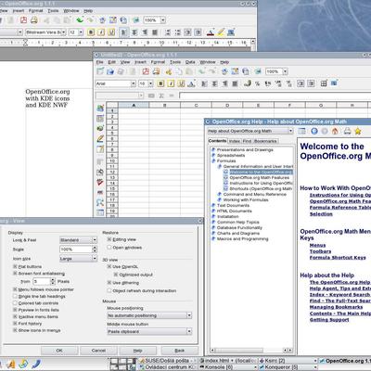This screenshot has width=371, height=371.
Task: Click Export as PDF icon in Calc toolbar
Action: coord(146,71)
